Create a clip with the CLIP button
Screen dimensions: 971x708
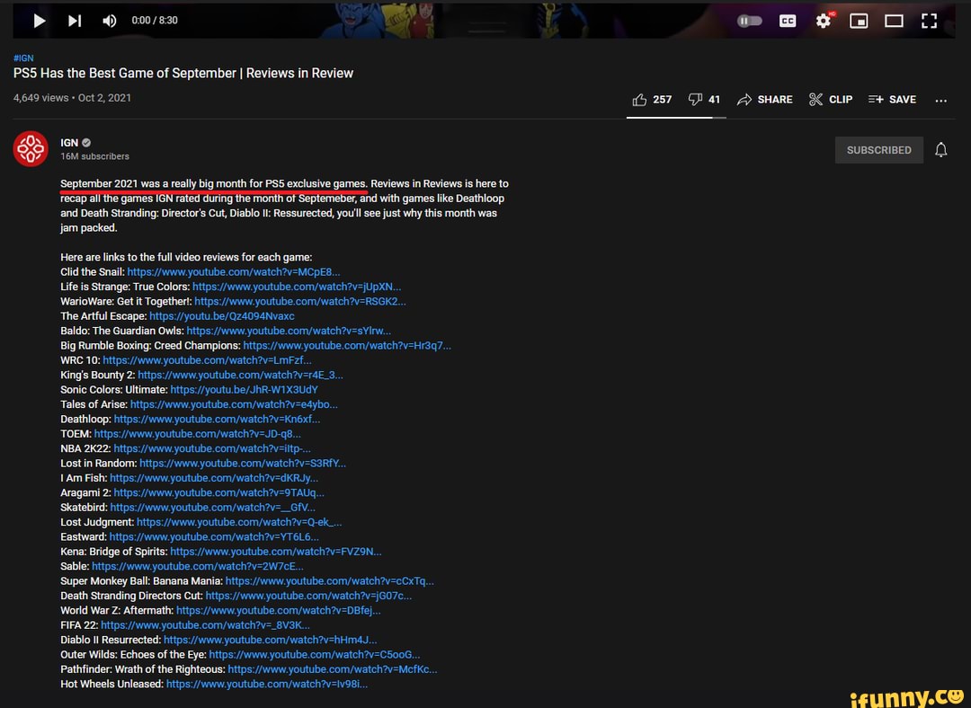831,100
